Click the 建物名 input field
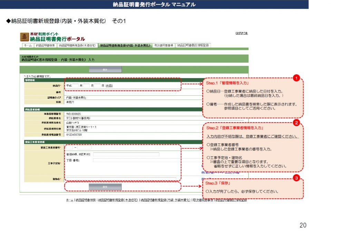This screenshot has height=231, width=345. pos(121,179)
